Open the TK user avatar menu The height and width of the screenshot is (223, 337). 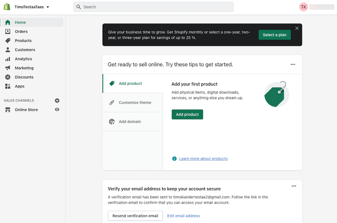[x=303, y=7]
